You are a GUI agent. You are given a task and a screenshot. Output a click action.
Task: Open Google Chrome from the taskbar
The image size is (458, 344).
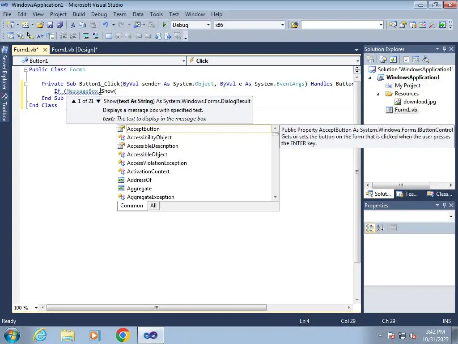point(123,335)
